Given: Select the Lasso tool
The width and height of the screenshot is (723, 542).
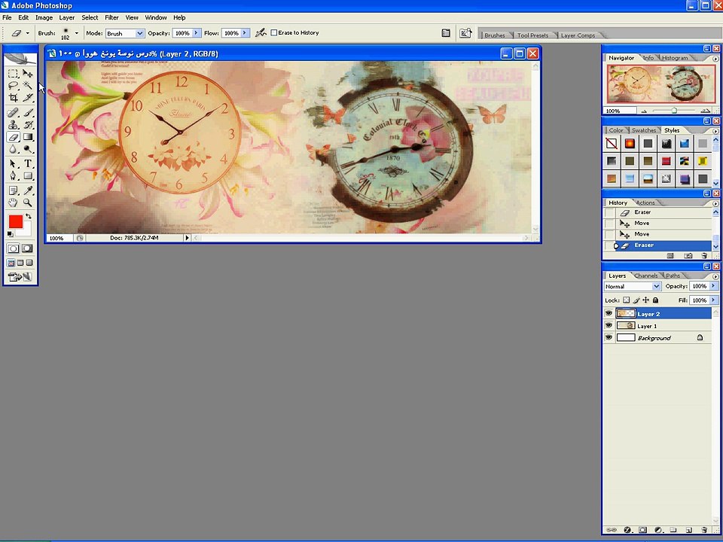Looking at the screenshot, I should tap(13, 85).
